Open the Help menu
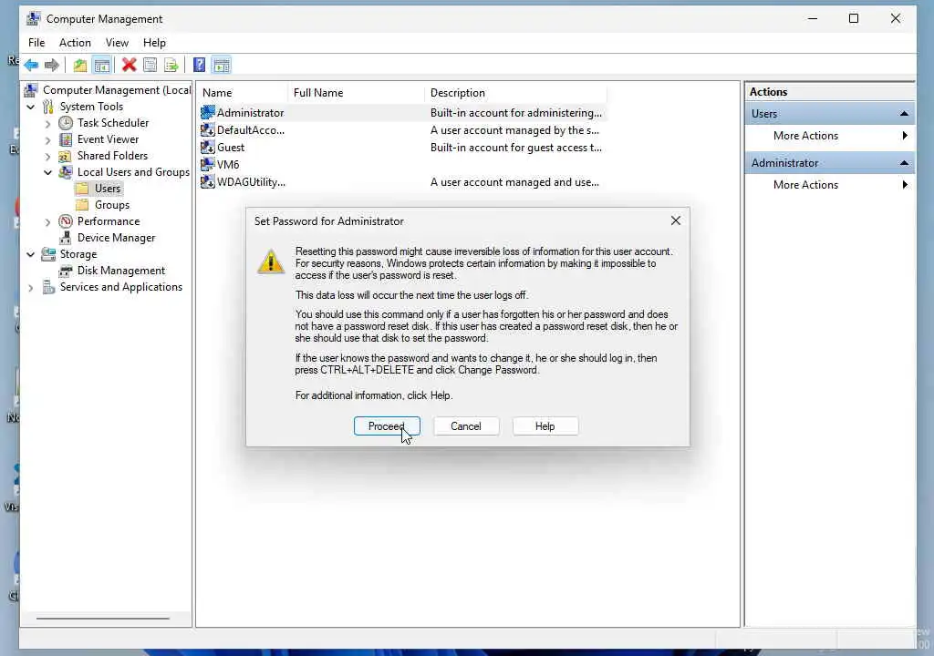Image resolution: width=934 pixels, height=656 pixels. point(154,43)
